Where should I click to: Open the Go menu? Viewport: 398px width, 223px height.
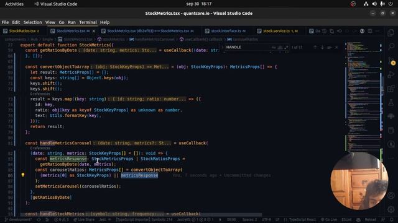click(62, 22)
